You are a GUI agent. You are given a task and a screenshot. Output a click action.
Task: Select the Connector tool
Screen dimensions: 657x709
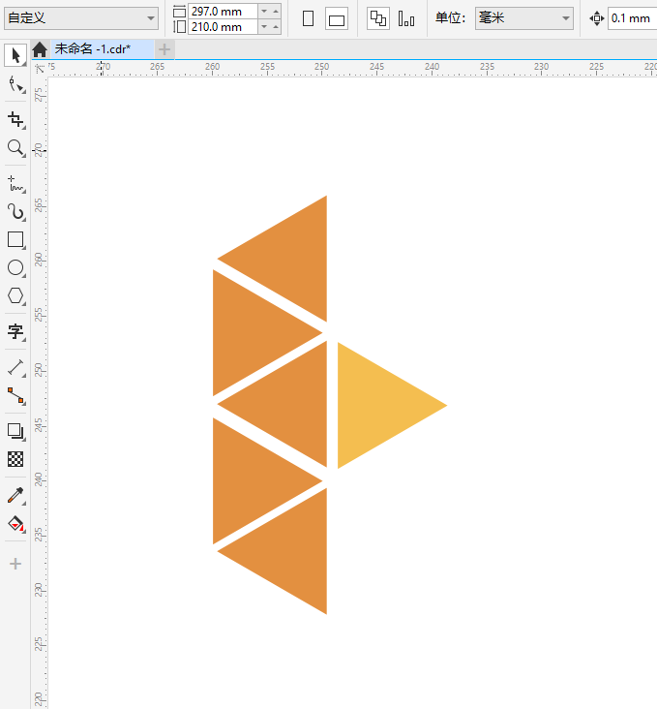(15, 395)
